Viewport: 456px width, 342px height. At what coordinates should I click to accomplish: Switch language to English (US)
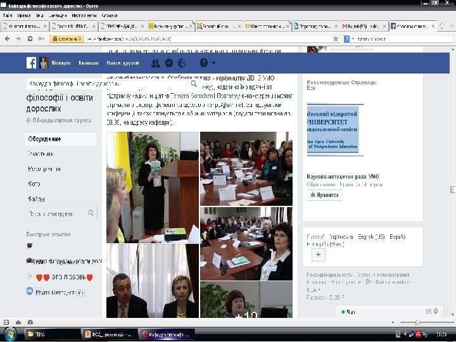pyautogui.click(x=371, y=237)
